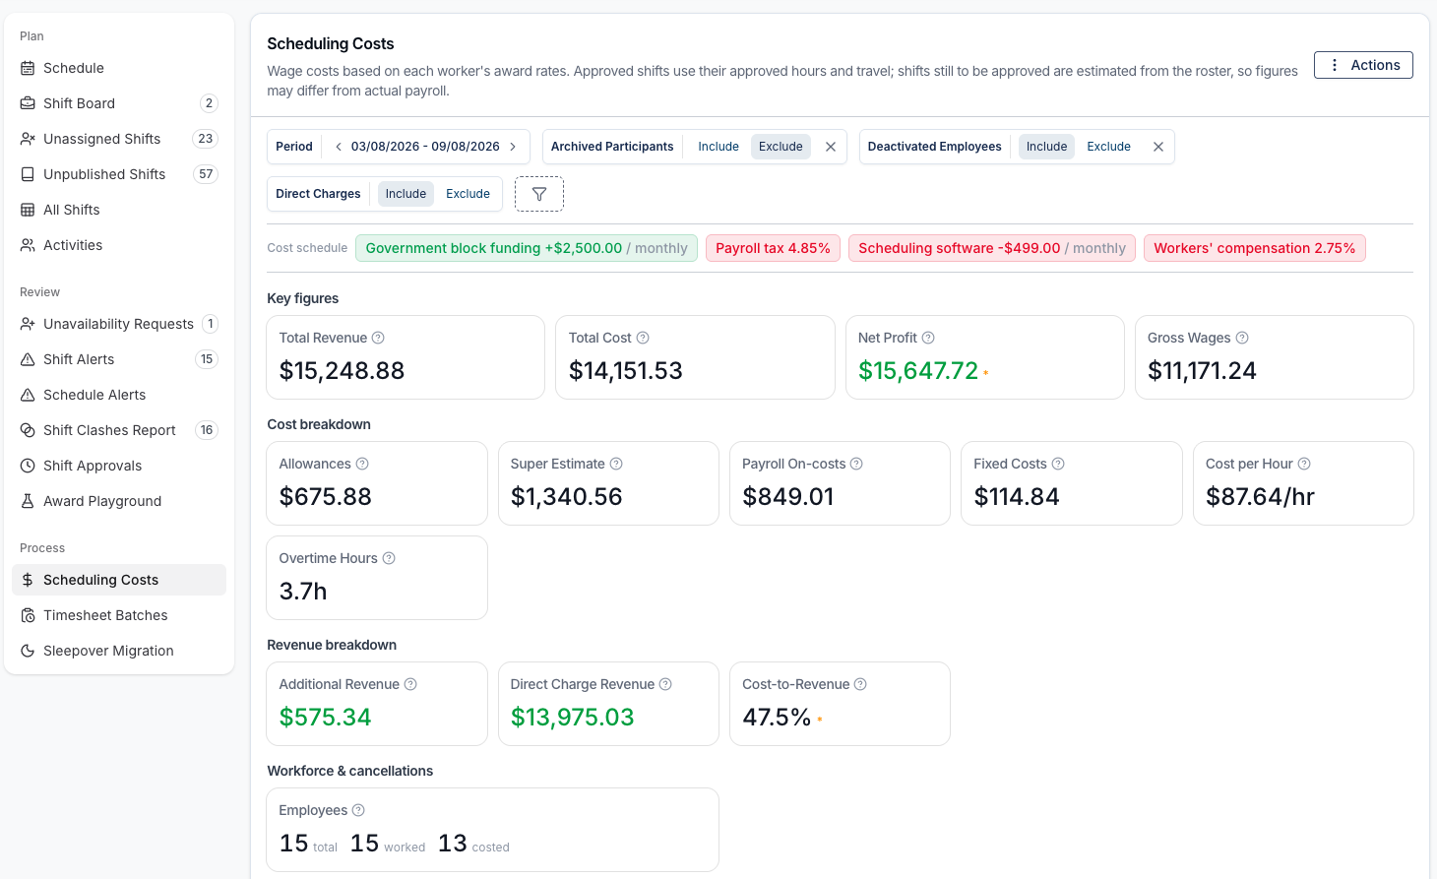Set Archived Participants to Include
The height and width of the screenshot is (879, 1437).
(x=718, y=147)
